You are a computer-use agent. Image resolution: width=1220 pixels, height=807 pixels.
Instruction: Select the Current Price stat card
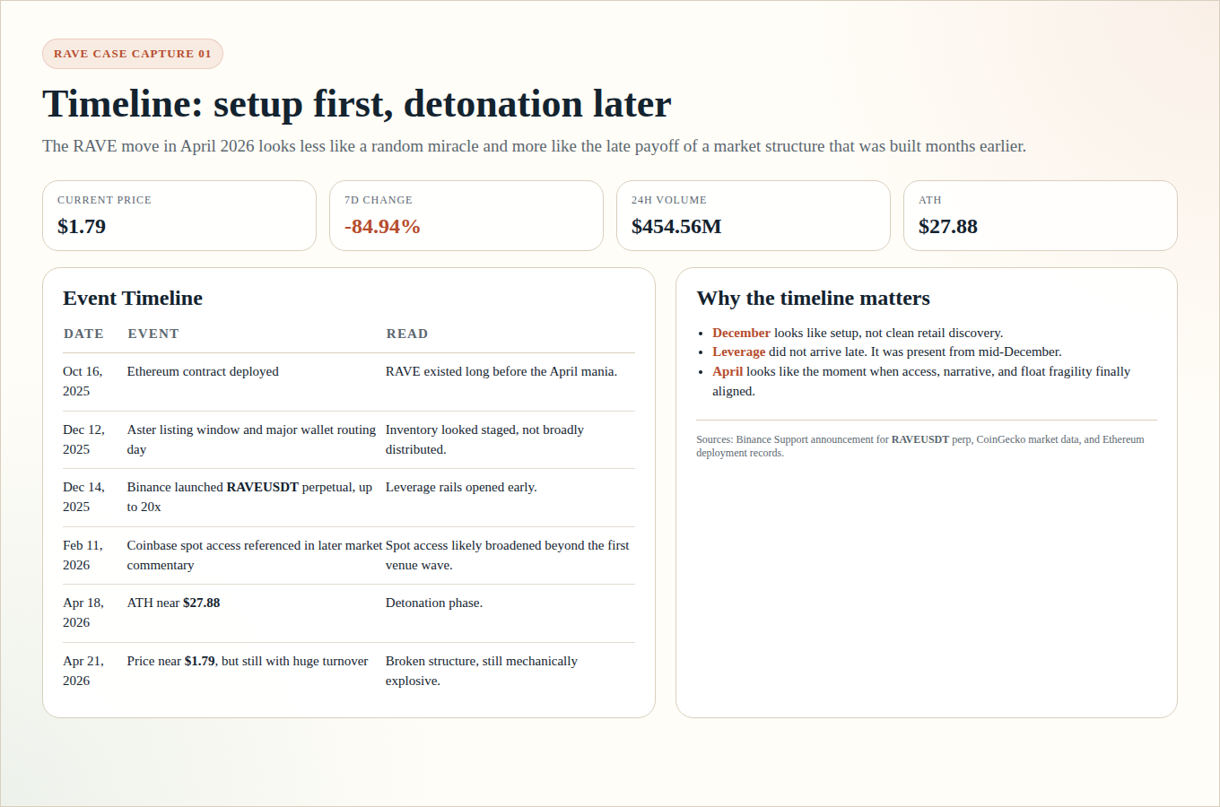(179, 216)
